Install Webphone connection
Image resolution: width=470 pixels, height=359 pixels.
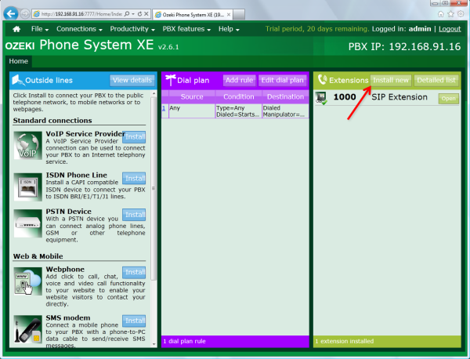[x=134, y=272]
